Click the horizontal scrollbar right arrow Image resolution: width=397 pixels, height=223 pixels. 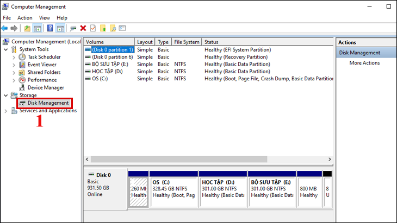(x=330, y=159)
